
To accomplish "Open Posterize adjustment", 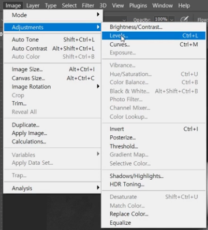I will 154,138.
